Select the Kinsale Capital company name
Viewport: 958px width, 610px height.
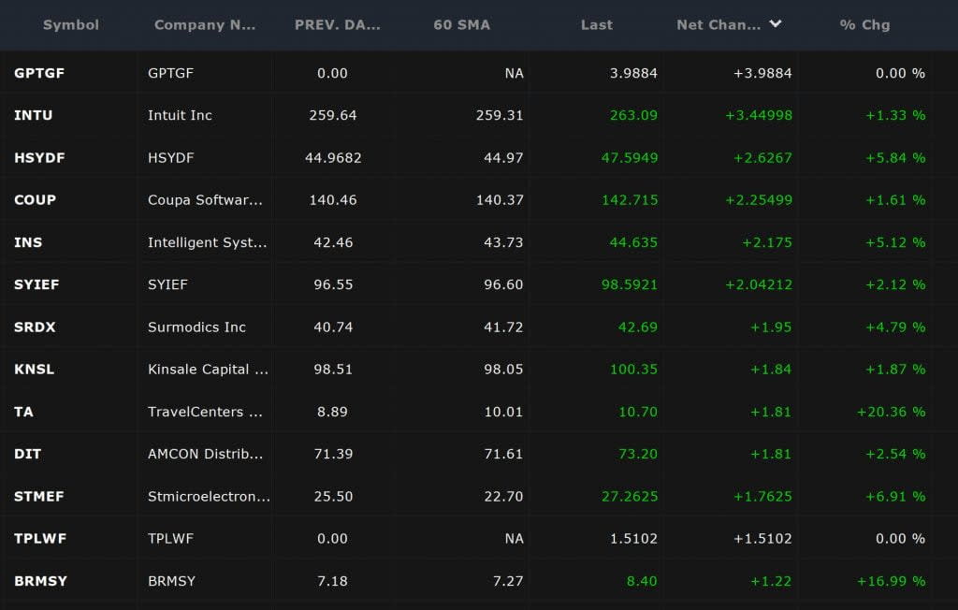(x=207, y=369)
